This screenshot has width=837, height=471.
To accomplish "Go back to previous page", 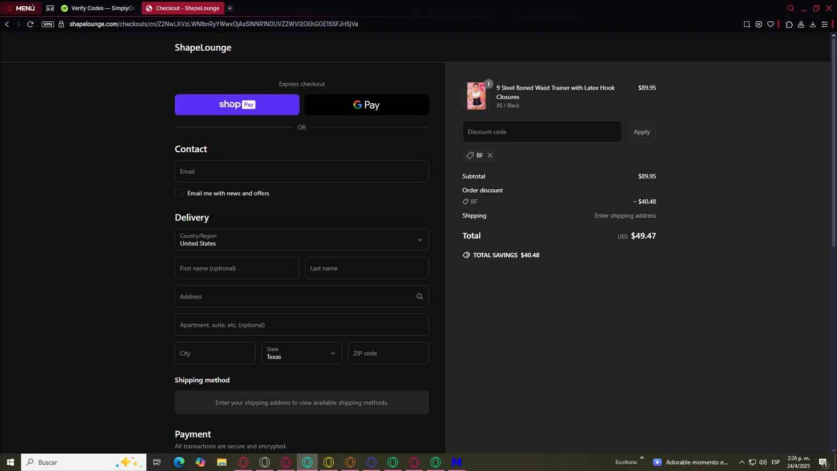I will click(7, 25).
